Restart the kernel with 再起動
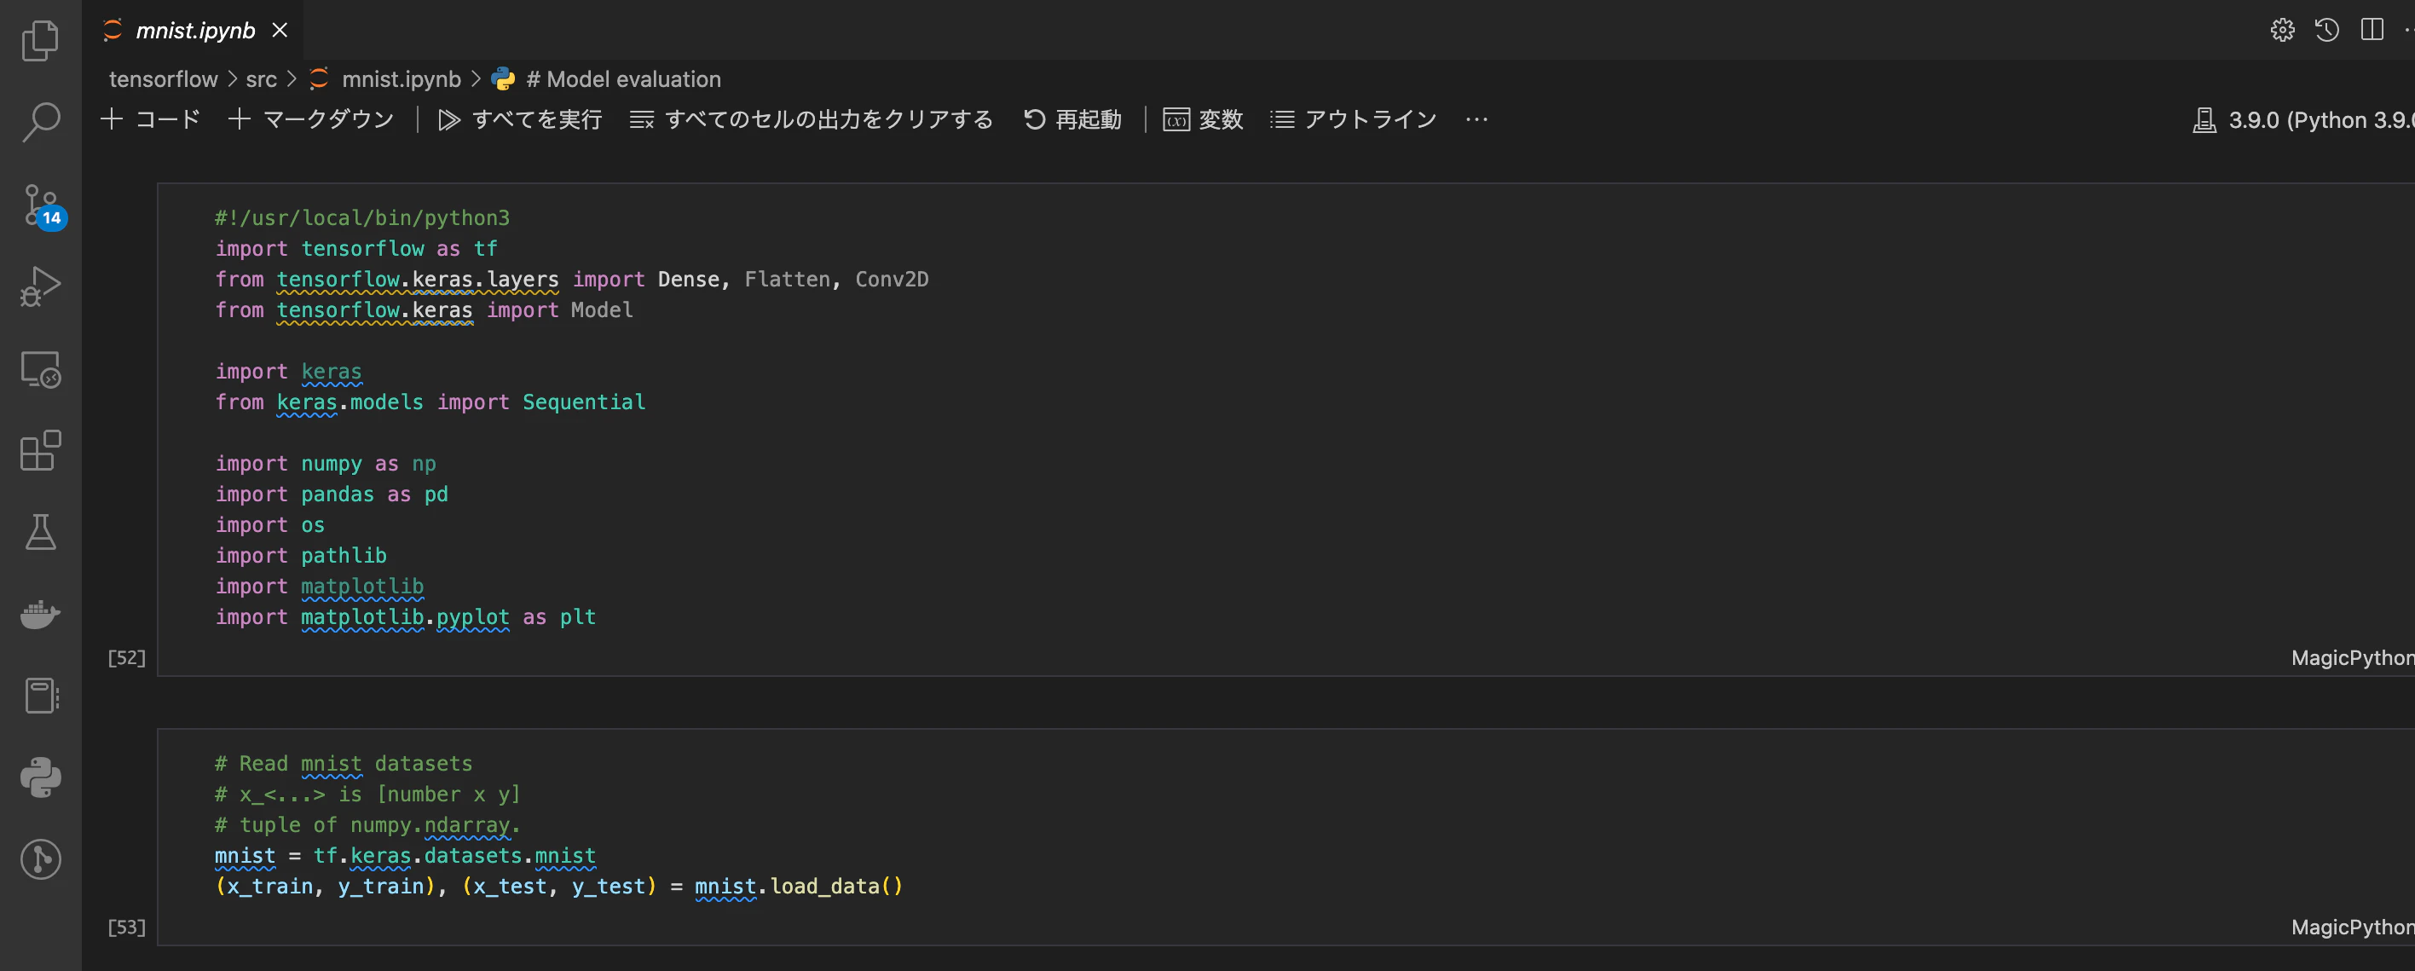 coord(1073,120)
